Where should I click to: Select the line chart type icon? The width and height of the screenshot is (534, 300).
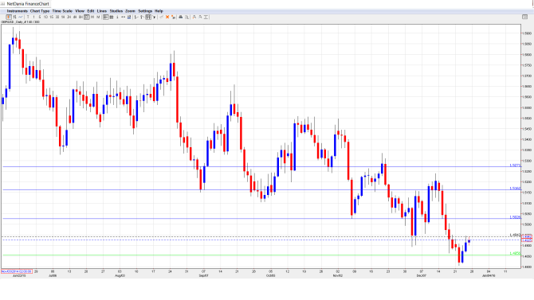coord(21,17)
